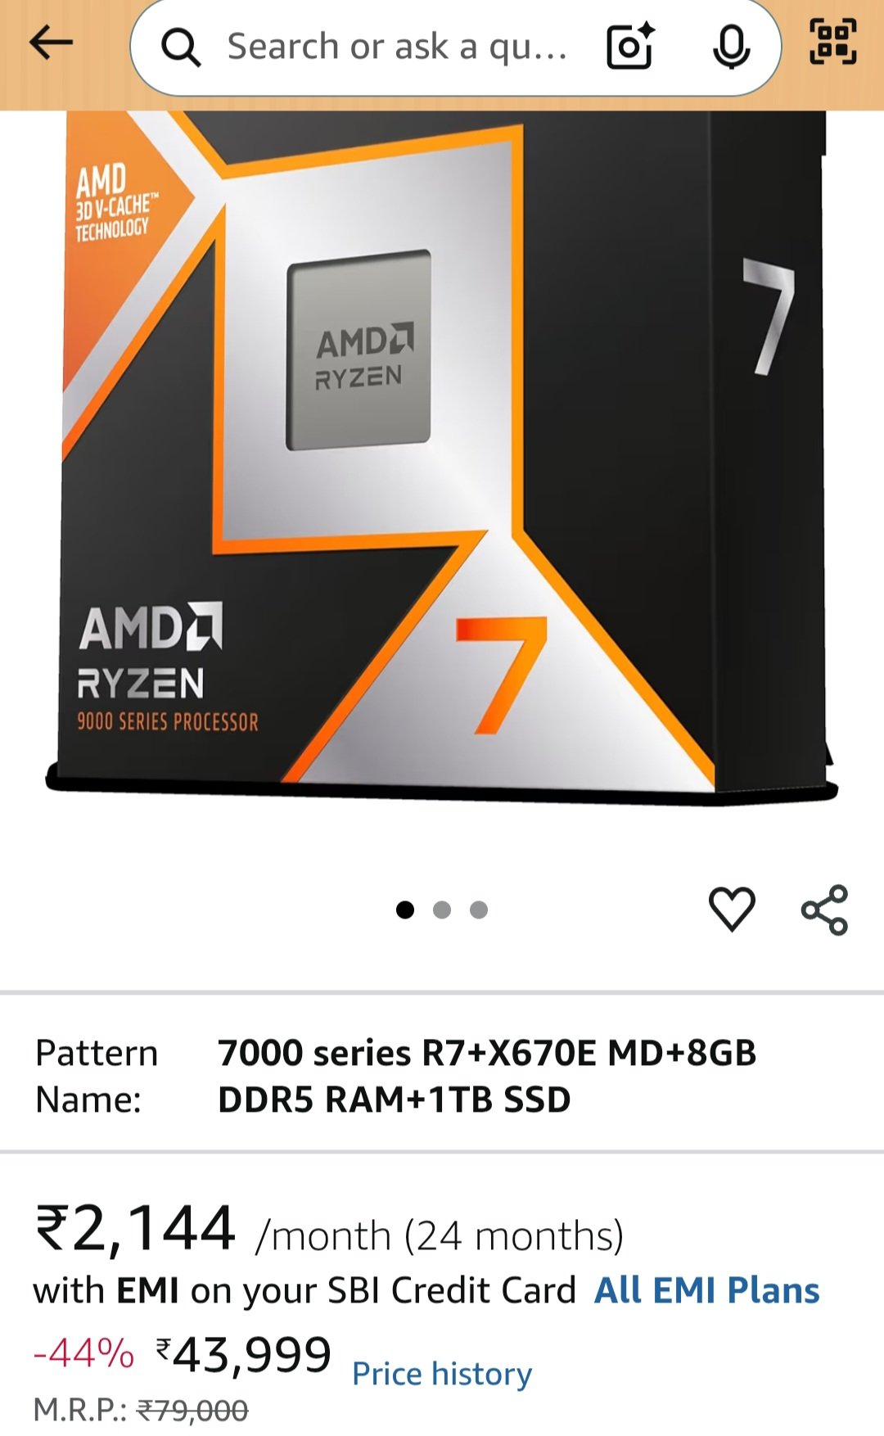The image size is (884, 1436).
Task: Open the QR code scanner icon
Action: point(833,42)
